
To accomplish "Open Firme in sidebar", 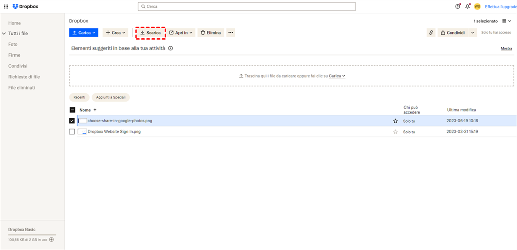I will [x=14, y=55].
